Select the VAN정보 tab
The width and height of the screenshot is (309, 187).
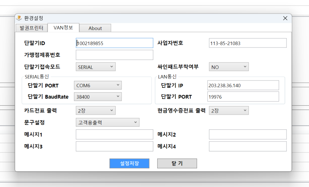(x=63, y=27)
